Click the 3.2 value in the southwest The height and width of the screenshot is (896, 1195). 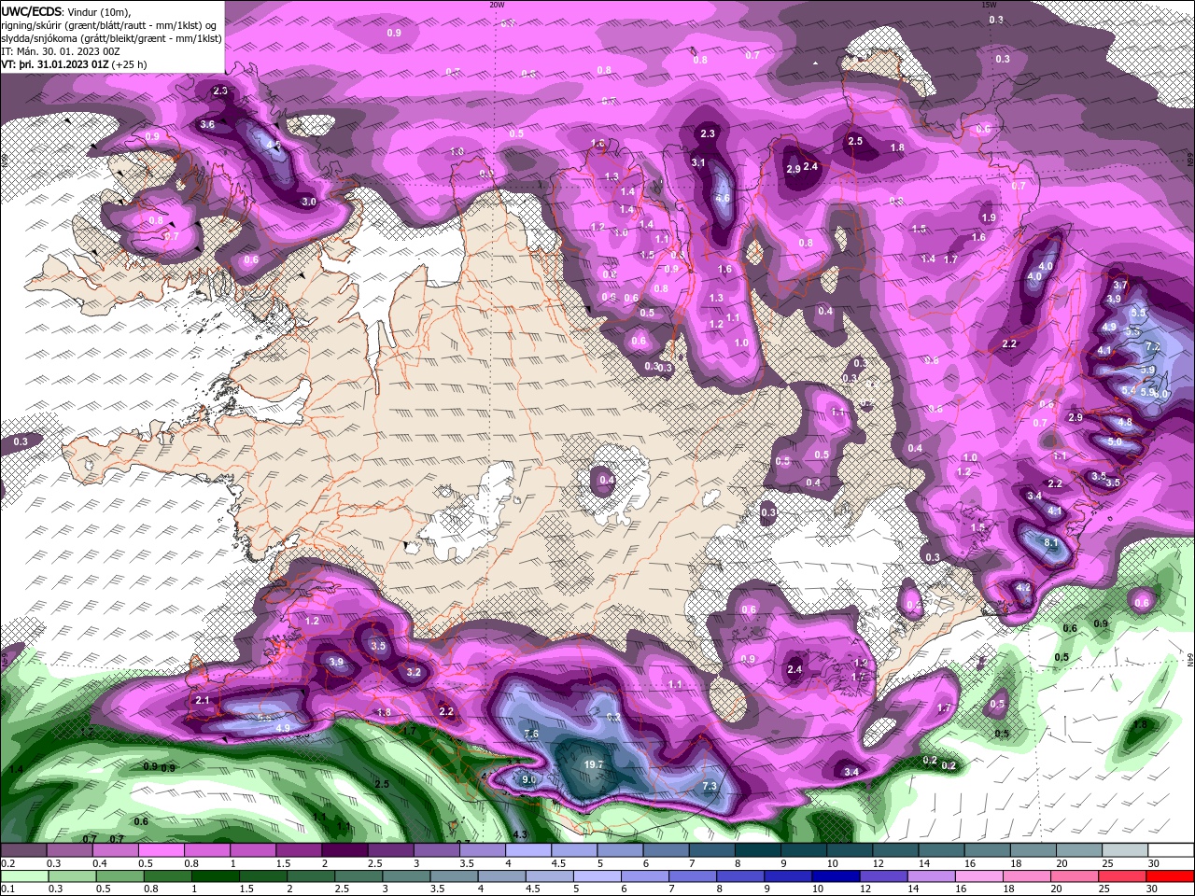coord(415,672)
